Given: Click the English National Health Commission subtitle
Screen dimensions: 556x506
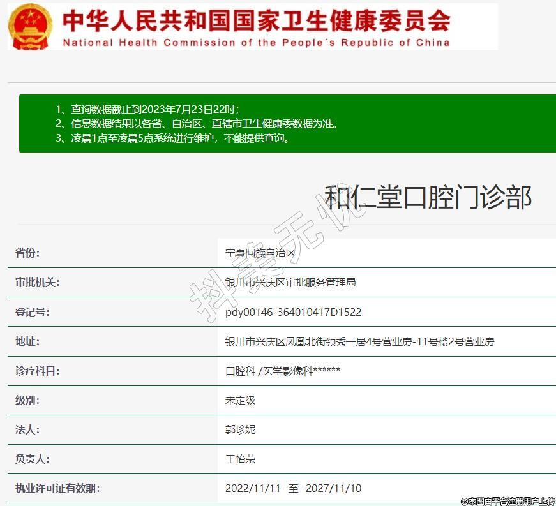Looking at the screenshot, I should click(x=256, y=43).
